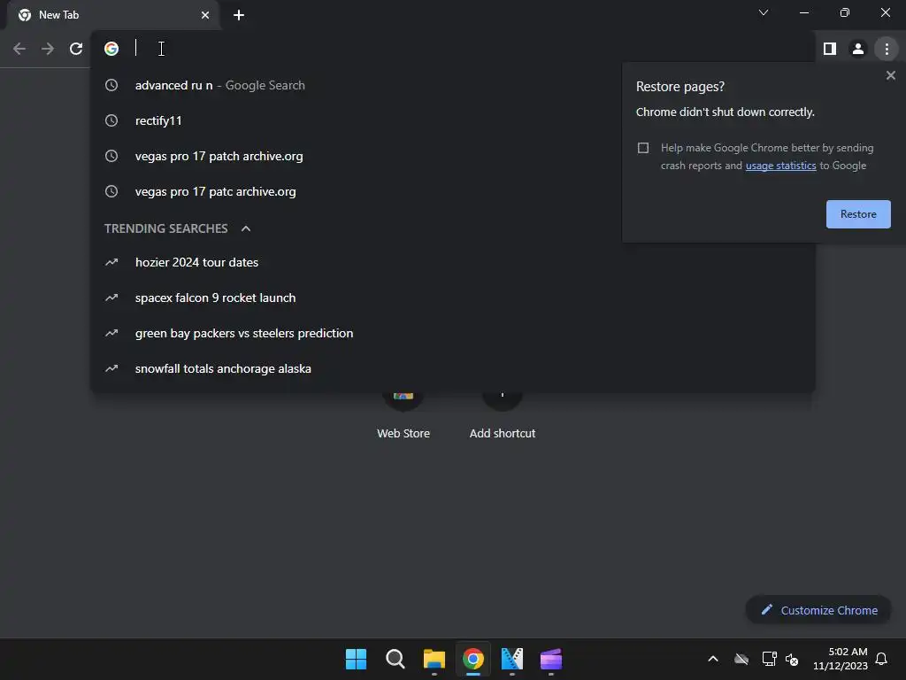Select 'hozier 2024 tour dates' trending search
Screen dimensions: 906x680
[452, 262]
